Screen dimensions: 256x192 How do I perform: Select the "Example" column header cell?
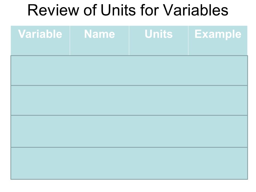coord(218,41)
